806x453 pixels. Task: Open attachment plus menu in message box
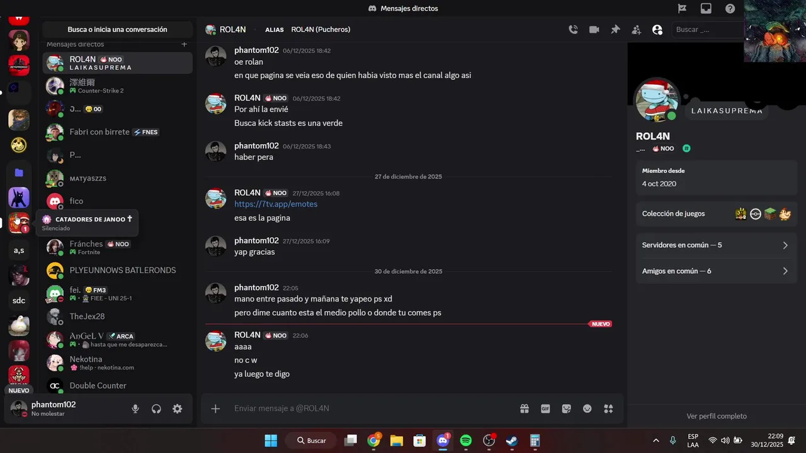[x=215, y=408]
